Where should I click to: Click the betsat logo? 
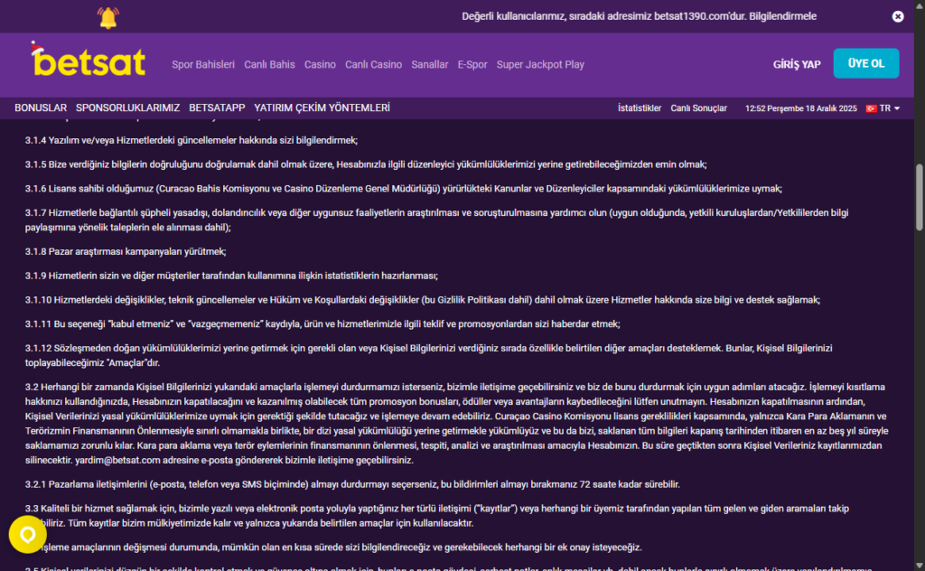pyautogui.click(x=88, y=59)
